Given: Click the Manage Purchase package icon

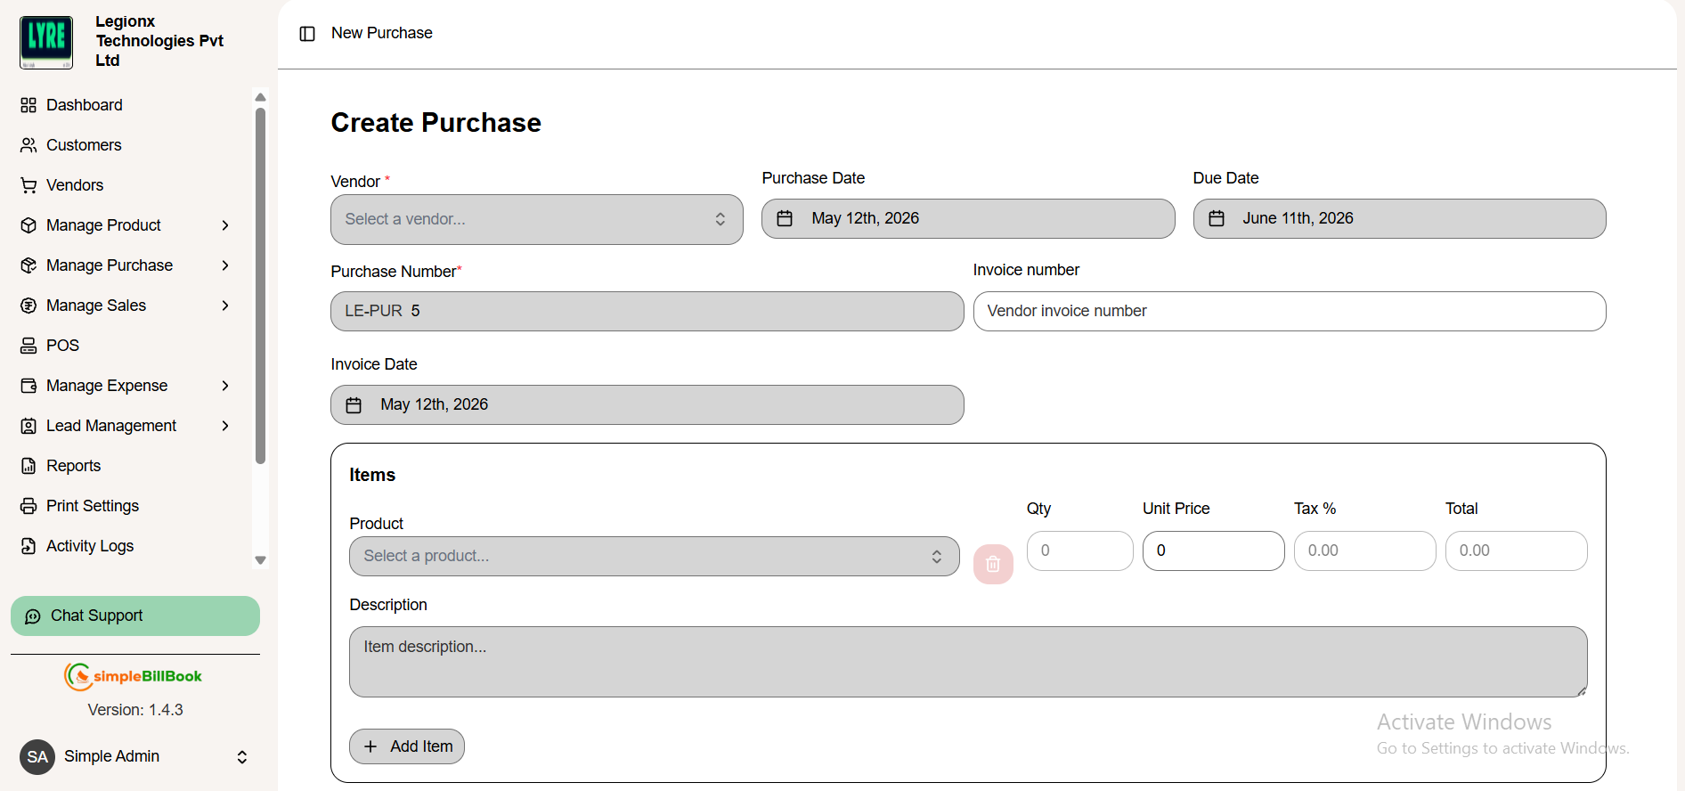Looking at the screenshot, I should pyautogui.click(x=28, y=265).
